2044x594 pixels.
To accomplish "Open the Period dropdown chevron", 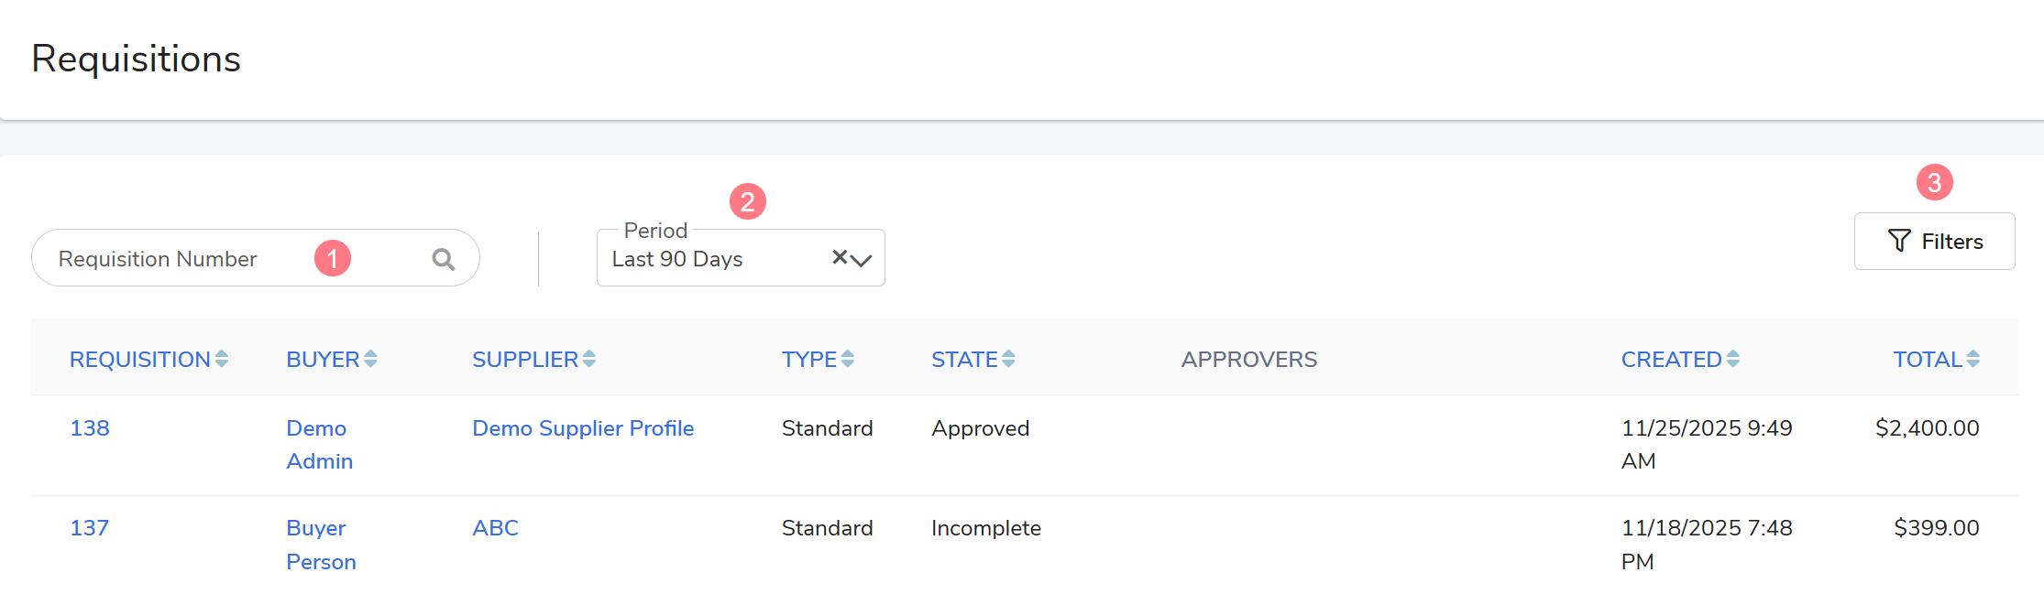I will click(862, 260).
